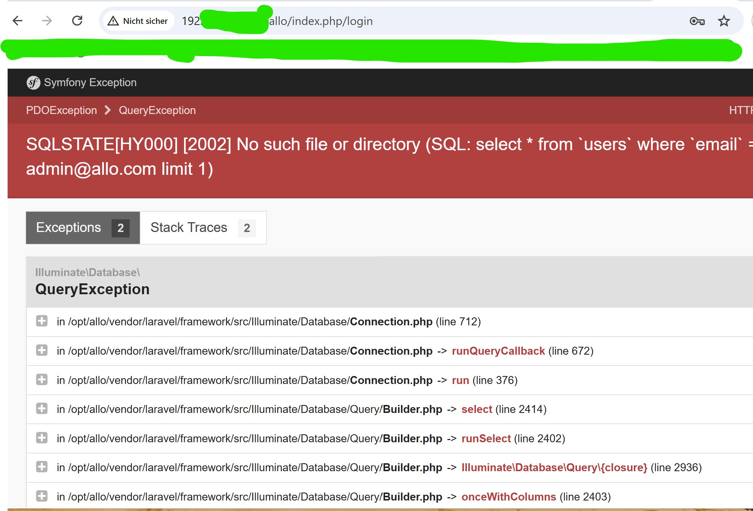Expand the closure line 2936 trace entry
The height and width of the screenshot is (511, 753).
[42, 467]
